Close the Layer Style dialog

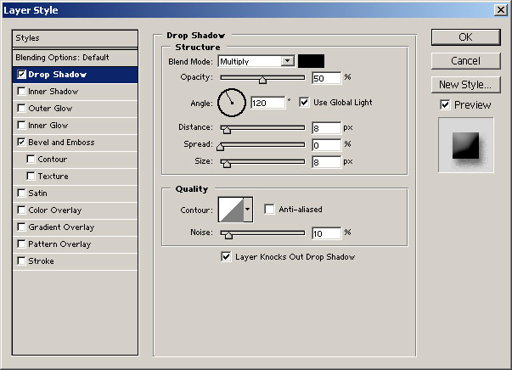[500, 11]
